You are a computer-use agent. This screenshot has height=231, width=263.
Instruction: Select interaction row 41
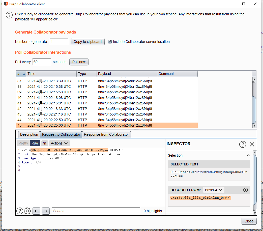pos(107,103)
